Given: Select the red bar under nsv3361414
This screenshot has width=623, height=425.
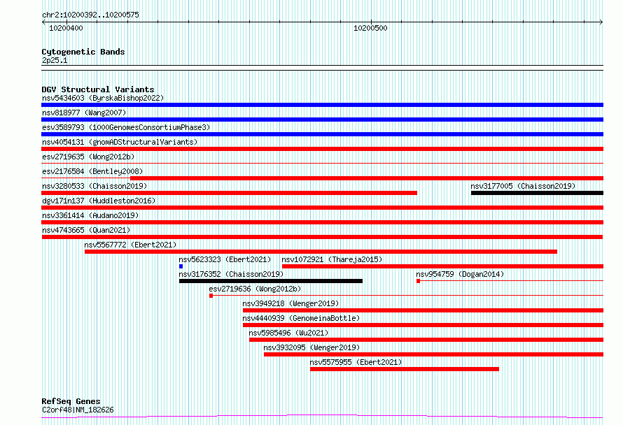Looking at the screenshot, I should coord(322,222).
